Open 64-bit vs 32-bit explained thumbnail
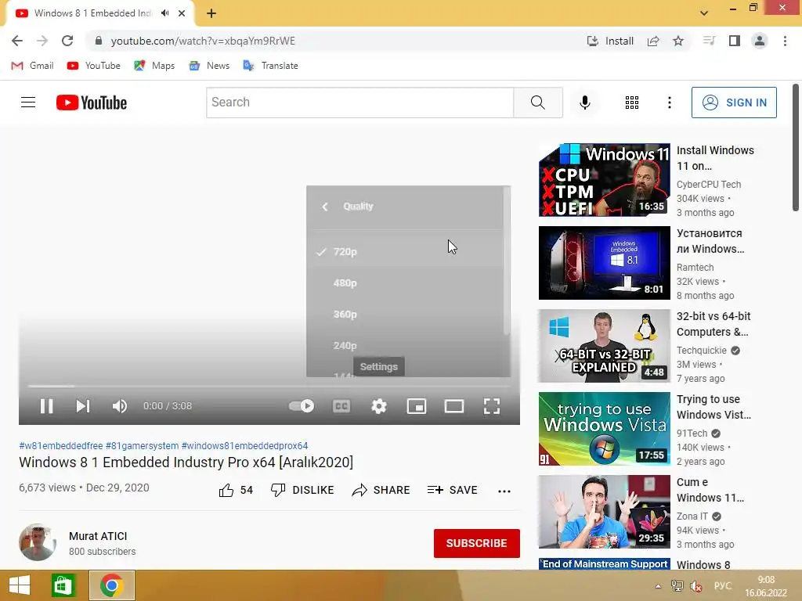 pyautogui.click(x=604, y=346)
